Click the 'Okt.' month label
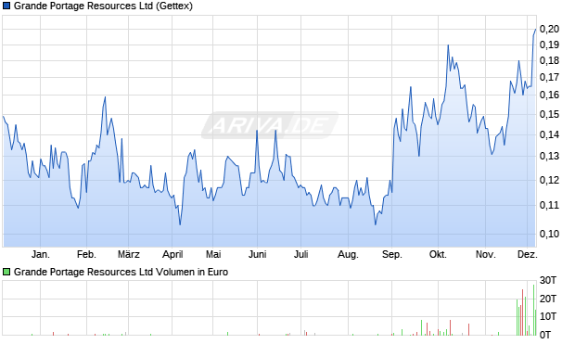Screen dimensions: 575x344 coord(438,254)
